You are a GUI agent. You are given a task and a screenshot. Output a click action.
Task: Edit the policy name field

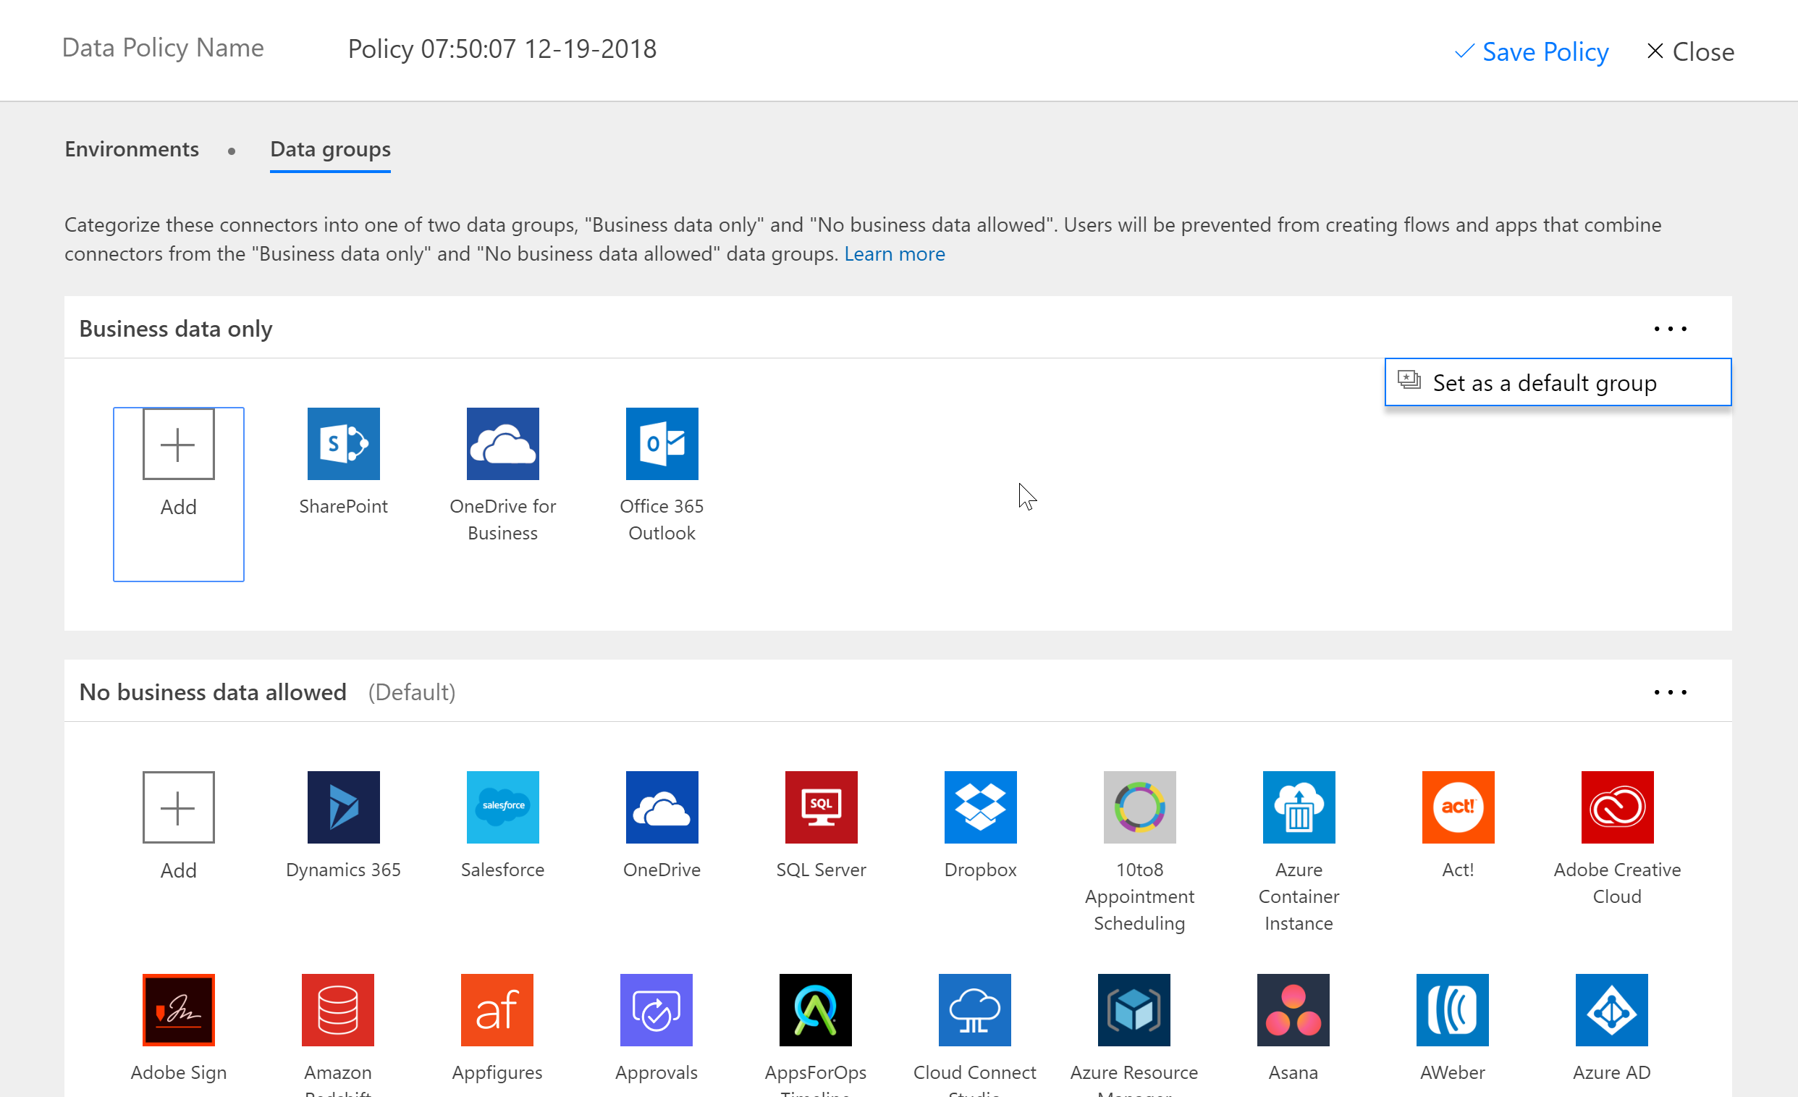point(502,49)
